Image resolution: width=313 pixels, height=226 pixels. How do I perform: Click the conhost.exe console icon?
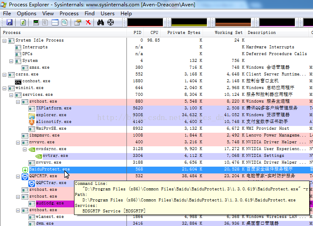click(x=18, y=82)
